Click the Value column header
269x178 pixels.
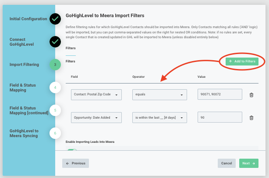tap(202, 77)
